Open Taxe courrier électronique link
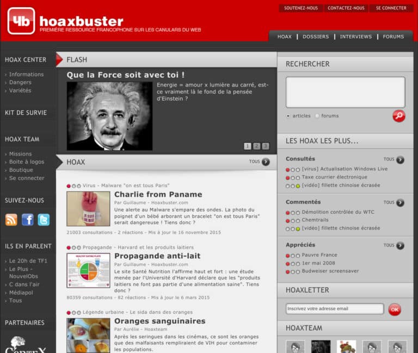 (x=334, y=177)
